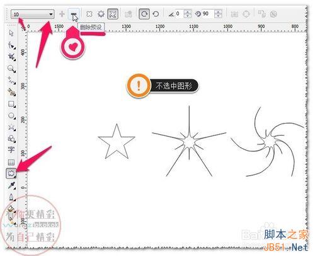Screen dimensions: 315x256
Task: Click the add preset plus icon
Action: pyautogui.click(x=62, y=14)
